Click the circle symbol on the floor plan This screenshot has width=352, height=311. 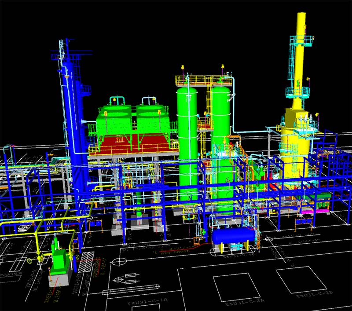pos(118,263)
